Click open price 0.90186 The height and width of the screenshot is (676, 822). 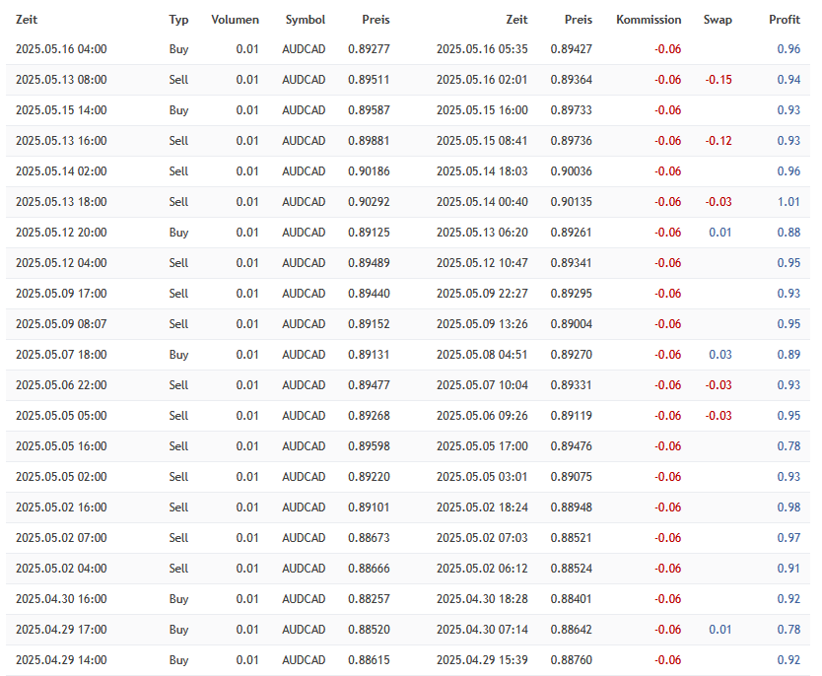(x=369, y=171)
